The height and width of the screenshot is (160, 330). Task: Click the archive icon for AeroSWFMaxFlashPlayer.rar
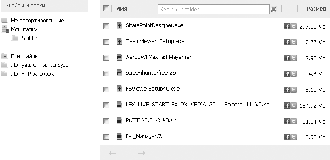(119, 57)
